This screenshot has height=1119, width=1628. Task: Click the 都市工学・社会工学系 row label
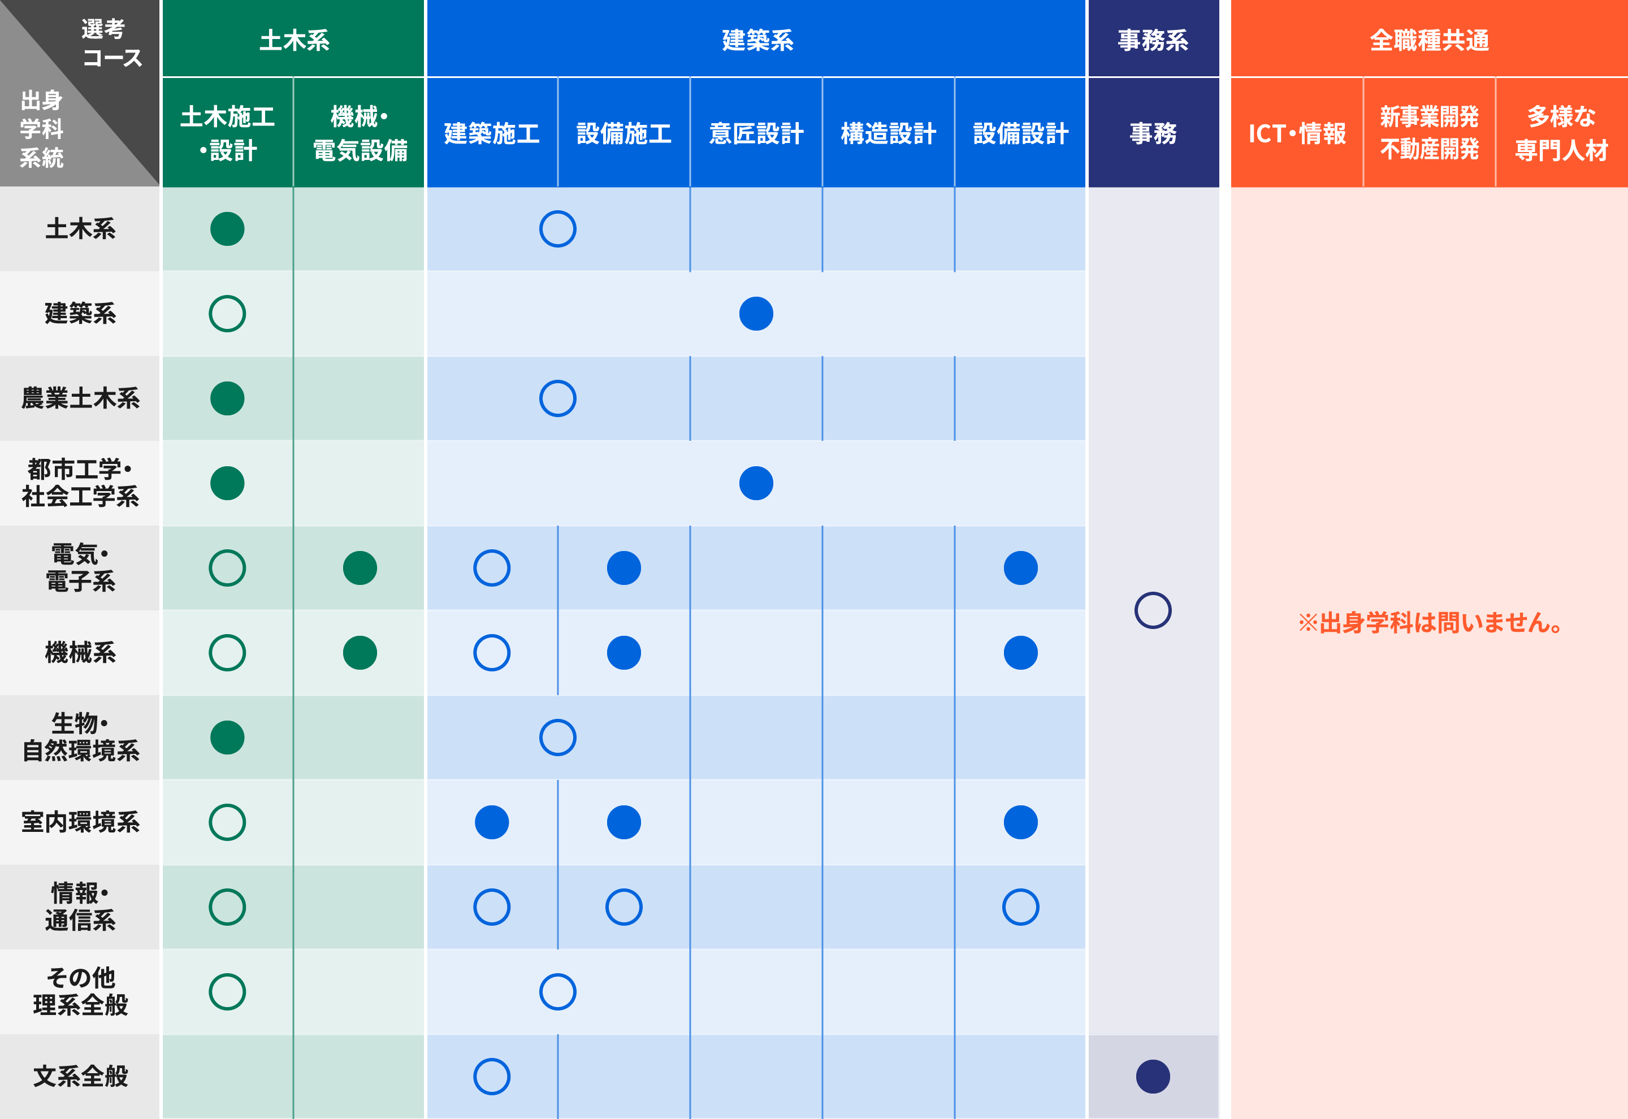click(80, 483)
